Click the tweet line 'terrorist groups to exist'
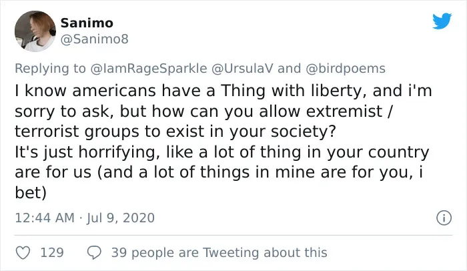Screen dimensions: 467x271 point(175,131)
